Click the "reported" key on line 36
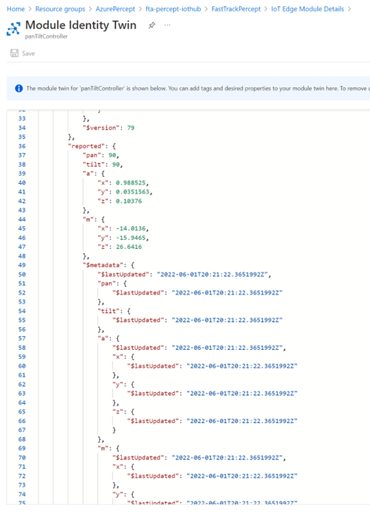This screenshot has width=370, height=524. point(86,146)
